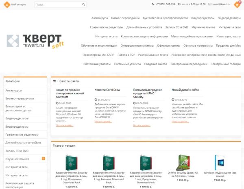The image size is (244, 189).
Task: Open Работа с PDF top menu item
Action: (126, 55)
